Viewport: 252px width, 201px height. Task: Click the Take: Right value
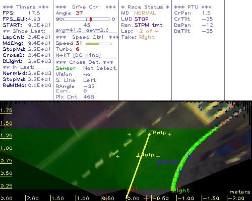pos(147,37)
